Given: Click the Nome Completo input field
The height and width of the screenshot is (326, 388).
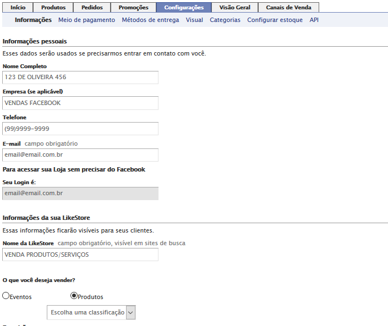Looking at the screenshot, I should (80, 78).
